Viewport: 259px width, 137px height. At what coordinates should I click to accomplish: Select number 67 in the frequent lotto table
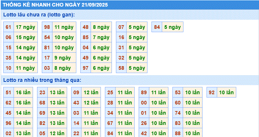coord(110,123)
